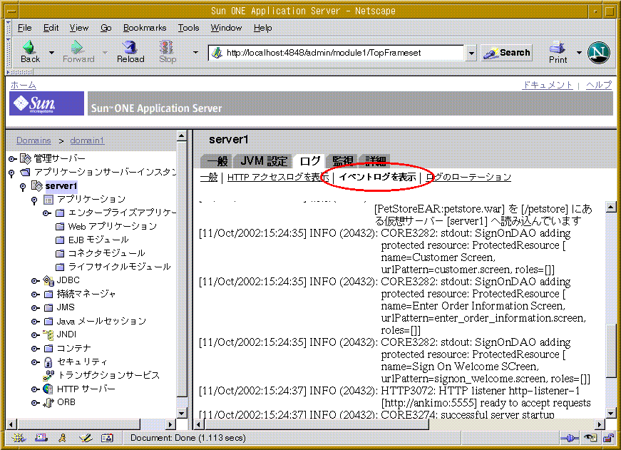Click the Search button
This screenshot has height=450, width=621.
point(507,52)
